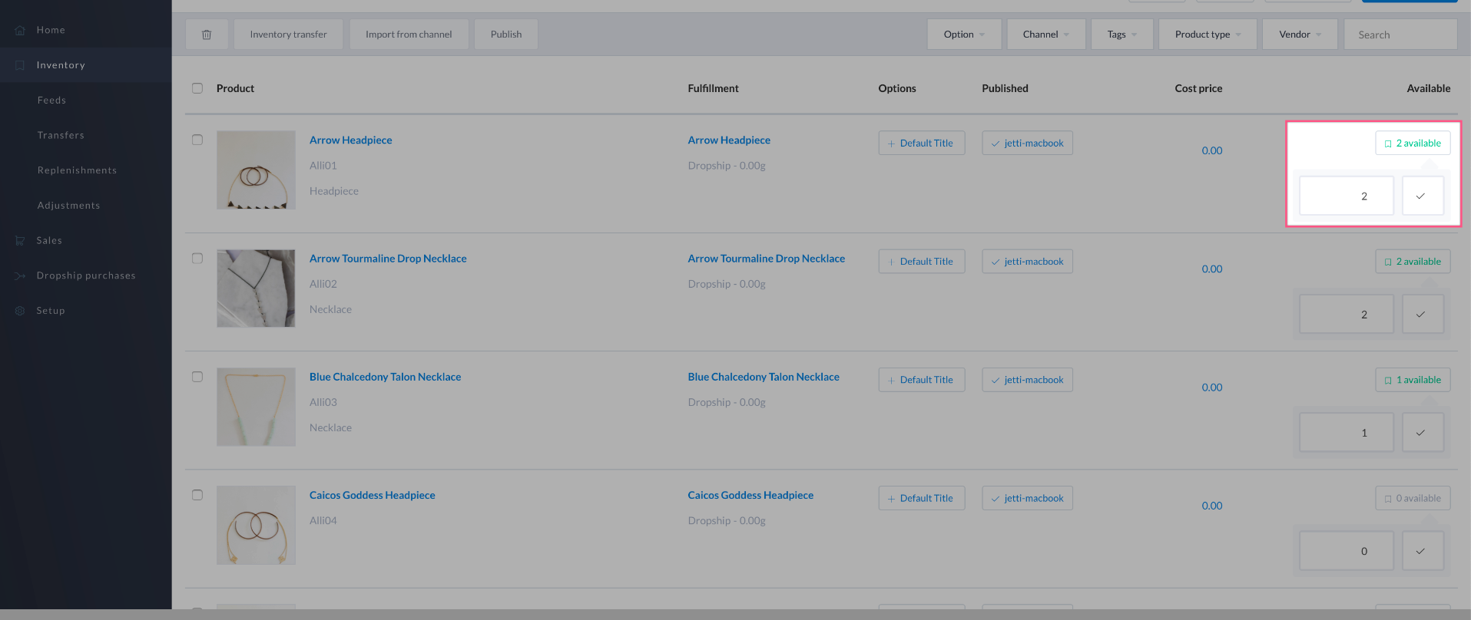
Task: Open Feeds in sidebar menu
Action: 51,101
